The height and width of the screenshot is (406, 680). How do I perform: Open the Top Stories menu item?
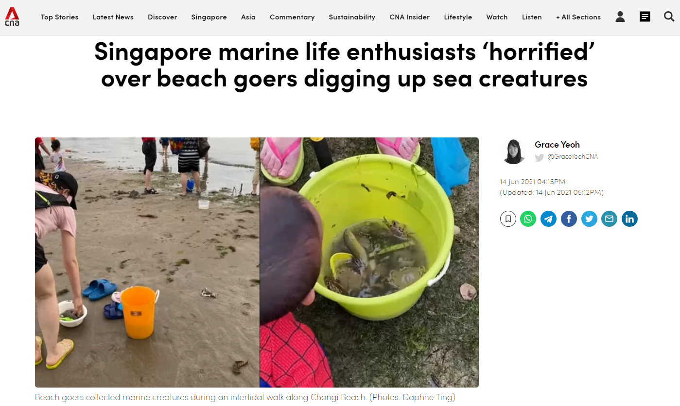click(60, 17)
